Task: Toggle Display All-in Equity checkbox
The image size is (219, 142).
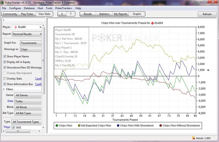Action: click(5, 62)
